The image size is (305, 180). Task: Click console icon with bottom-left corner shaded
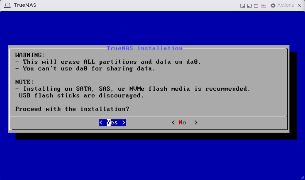click(249, 6)
